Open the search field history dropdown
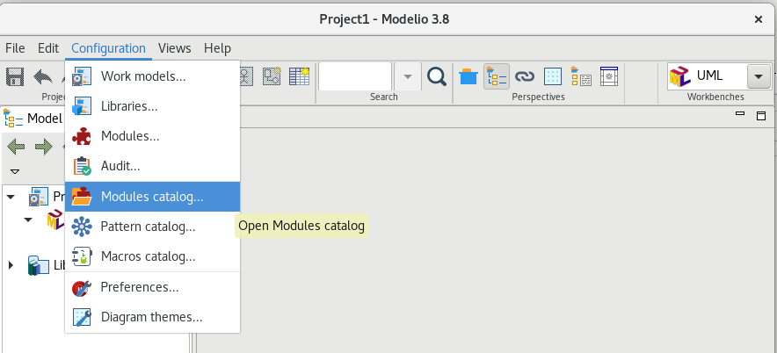This screenshot has width=777, height=353. [408, 76]
